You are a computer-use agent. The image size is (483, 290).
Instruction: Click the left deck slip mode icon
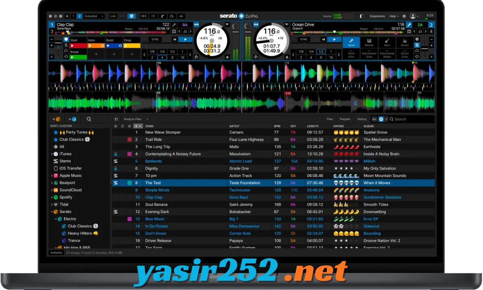click(196, 57)
